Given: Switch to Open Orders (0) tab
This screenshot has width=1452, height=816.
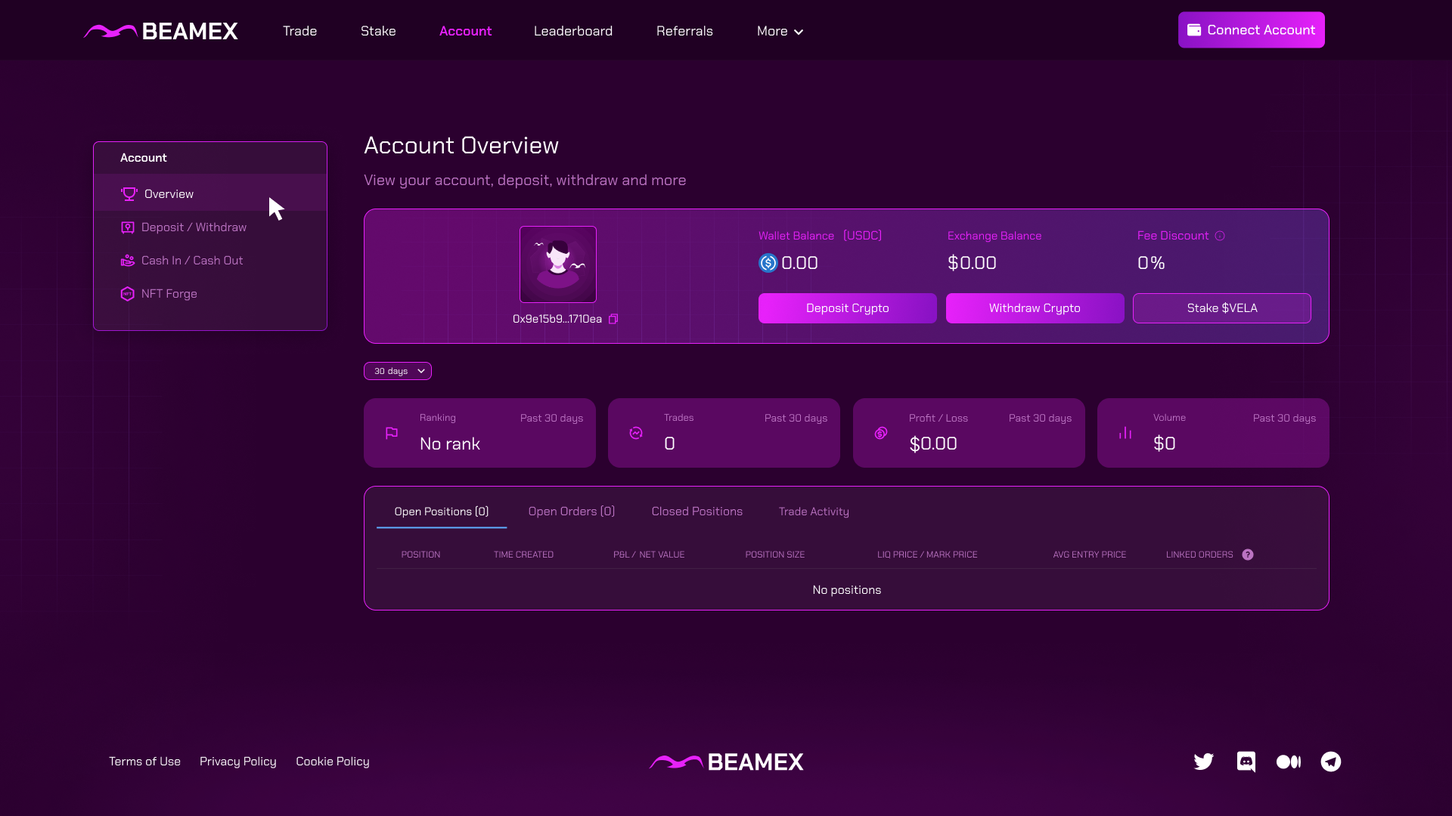Looking at the screenshot, I should click(571, 512).
